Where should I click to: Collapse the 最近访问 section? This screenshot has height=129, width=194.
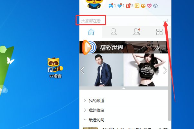click(x=85, y=119)
